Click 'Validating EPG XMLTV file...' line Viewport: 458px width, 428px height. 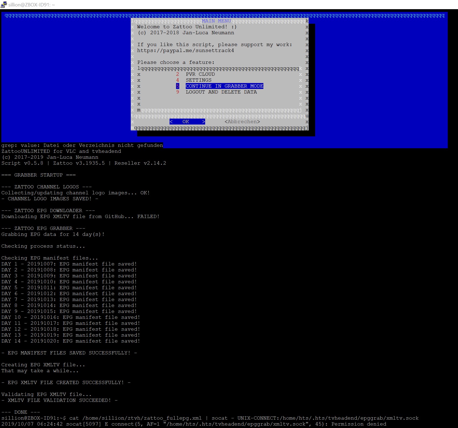point(46,395)
